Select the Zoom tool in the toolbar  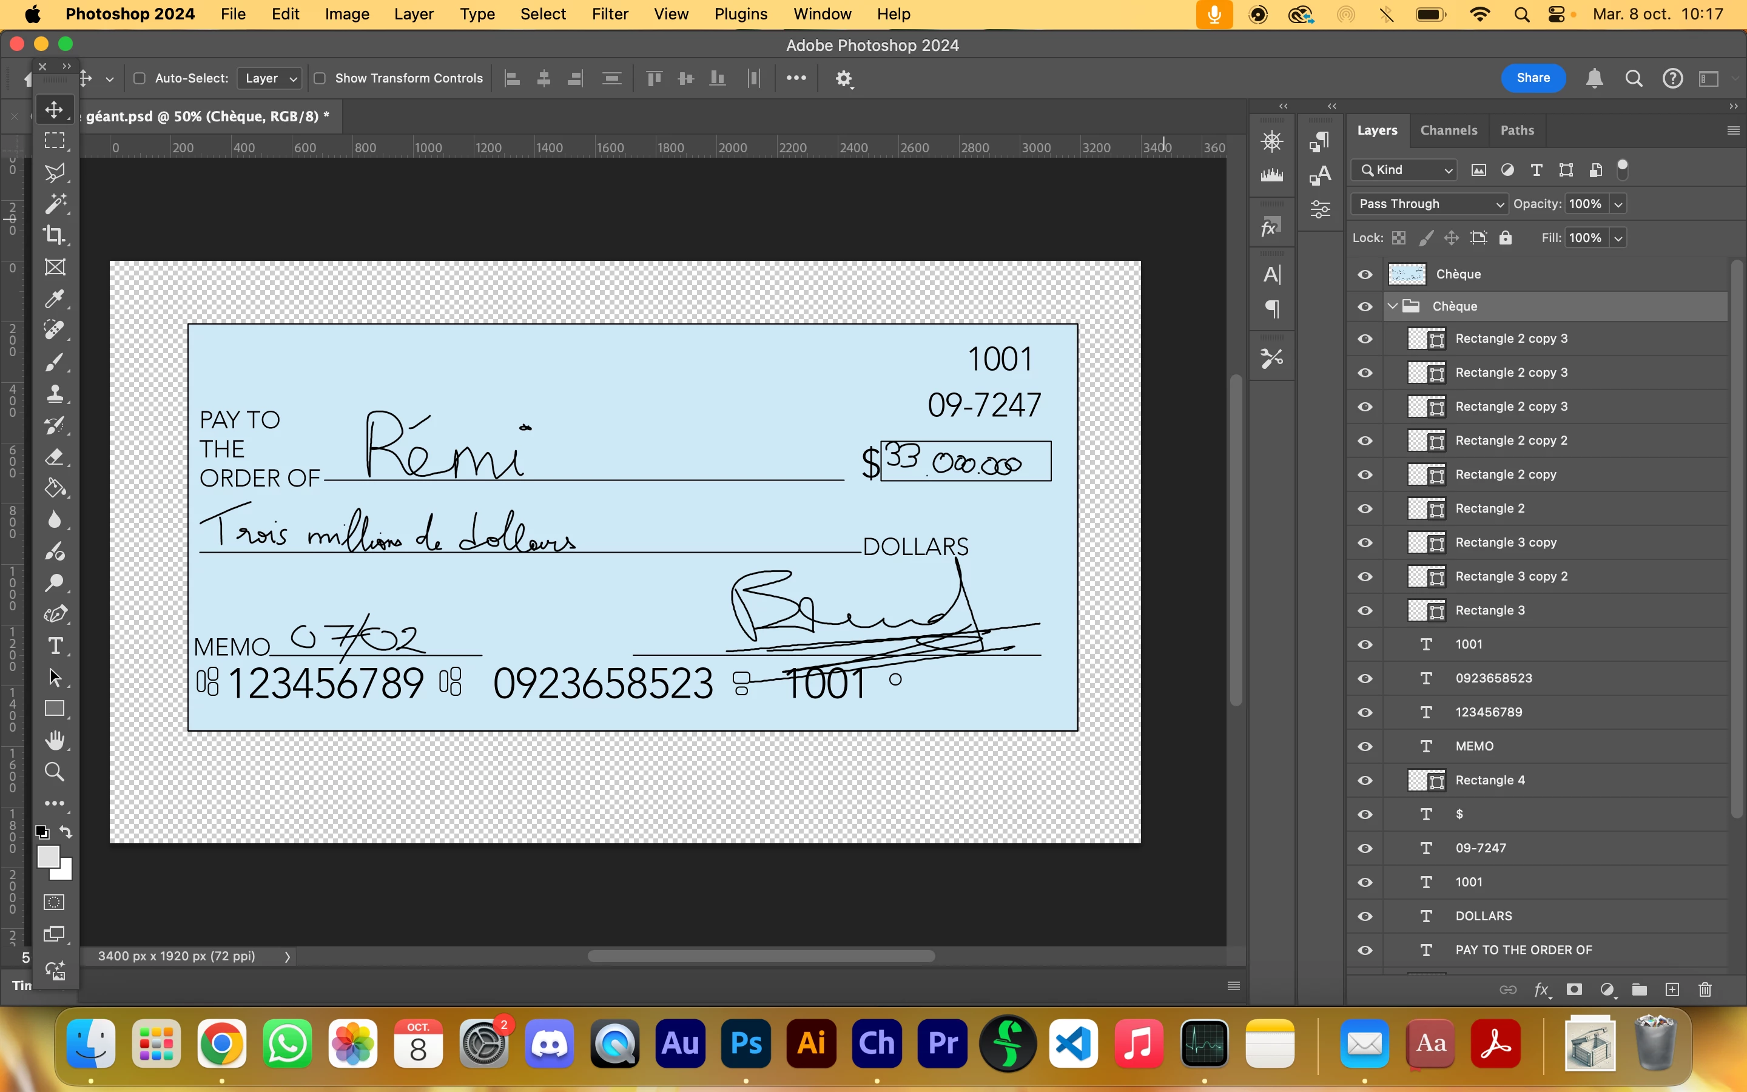[x=54, y=772]
